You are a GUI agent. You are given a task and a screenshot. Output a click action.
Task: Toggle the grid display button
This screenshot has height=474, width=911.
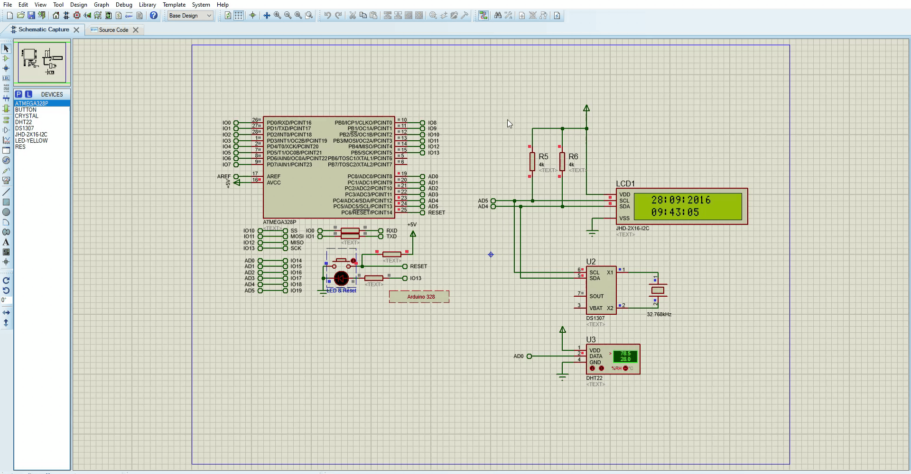[238, 16]
